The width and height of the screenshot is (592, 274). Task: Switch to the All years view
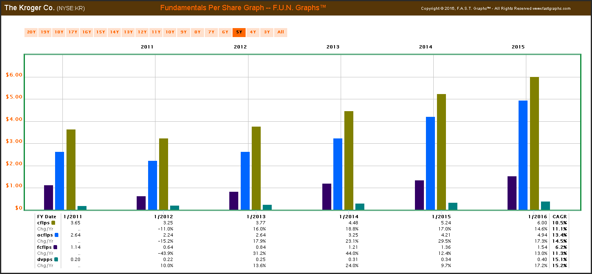click(x=280, y=32)
